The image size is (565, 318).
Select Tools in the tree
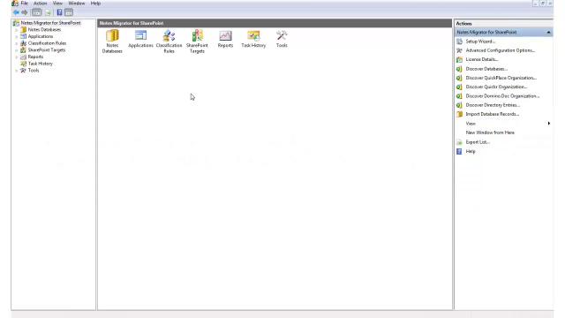click(34, 71)
